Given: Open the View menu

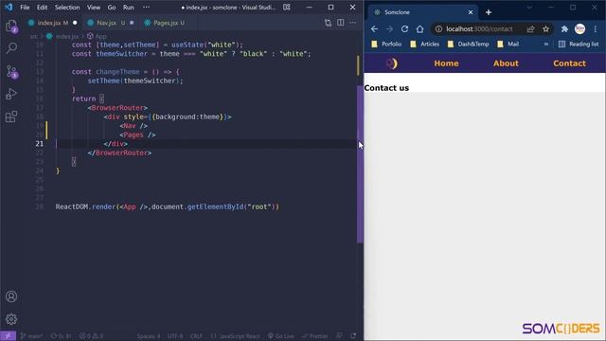Looking at the screenshot, I should pos(94,8).
